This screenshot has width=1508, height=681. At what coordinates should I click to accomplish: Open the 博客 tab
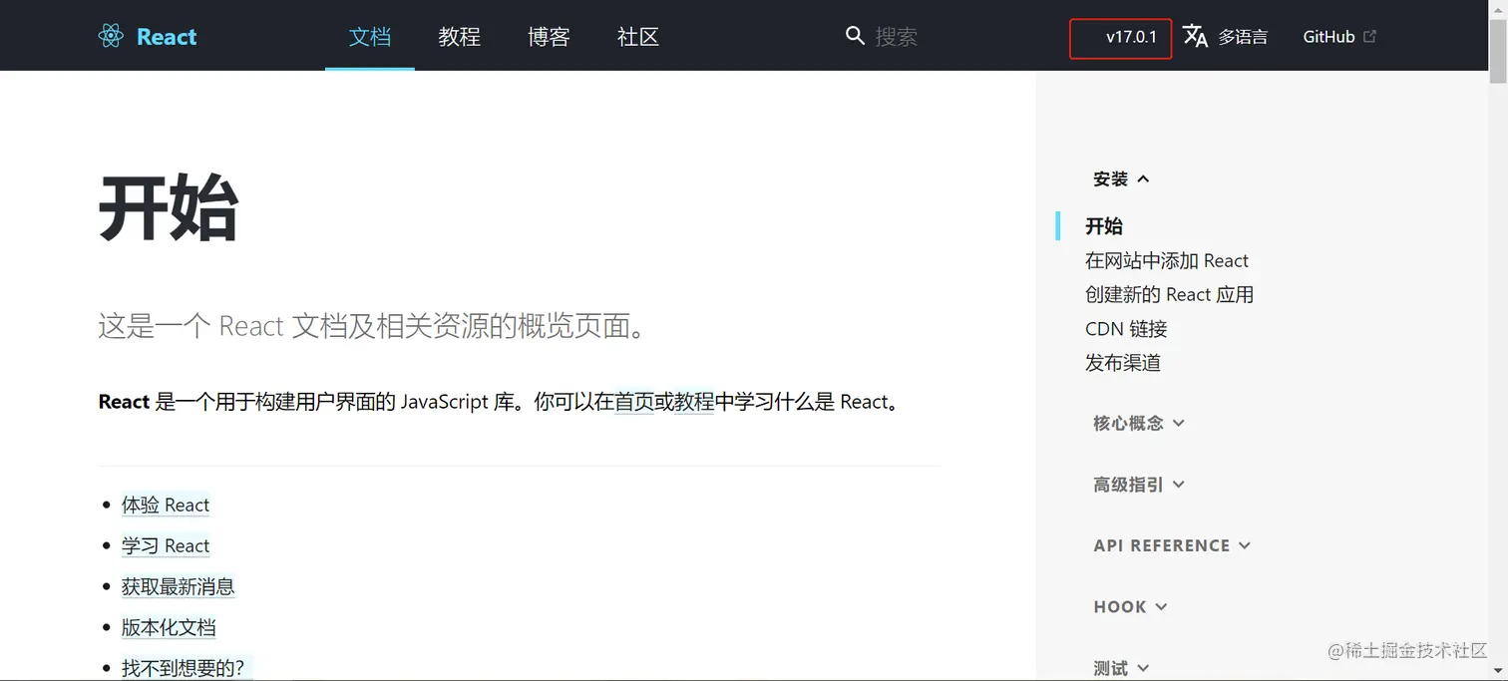coord(549,37)
